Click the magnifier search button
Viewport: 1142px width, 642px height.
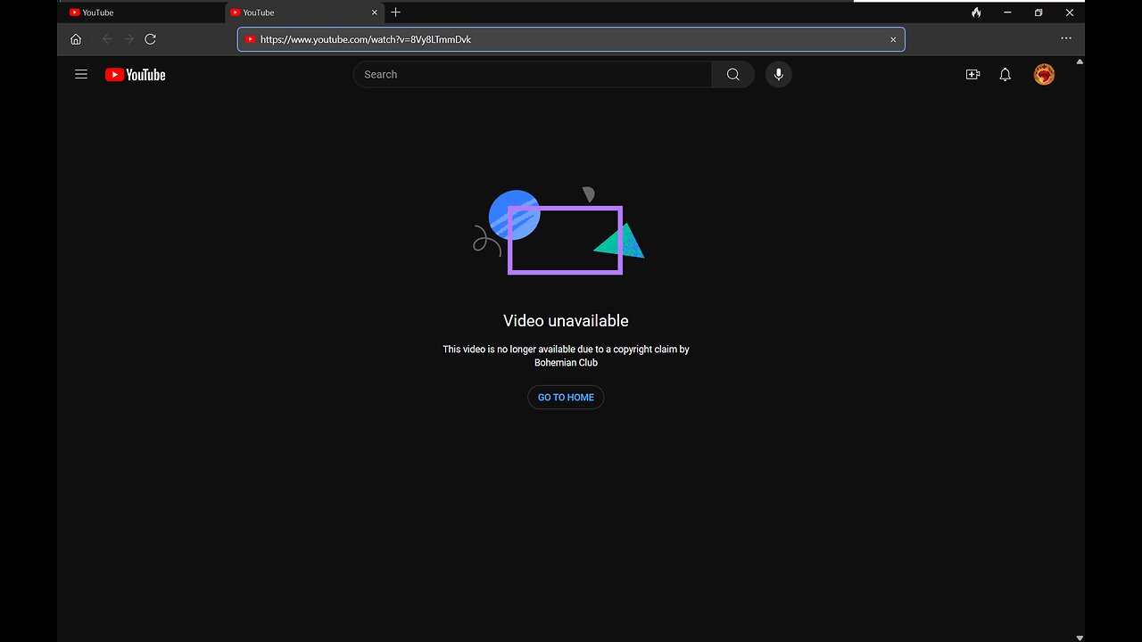(x=733, y=75)
